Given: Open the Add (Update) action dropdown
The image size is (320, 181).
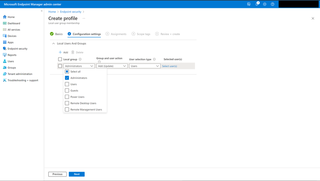Looking at the screenshot, I should point(112,66).
